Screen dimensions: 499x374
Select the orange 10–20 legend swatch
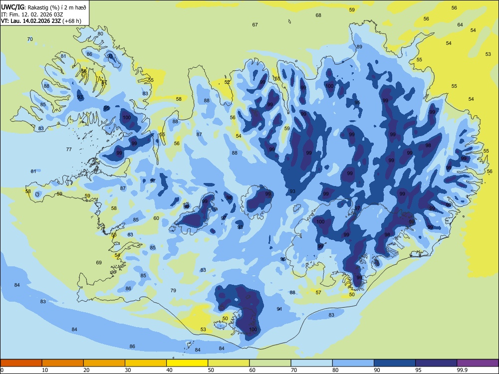63,363
